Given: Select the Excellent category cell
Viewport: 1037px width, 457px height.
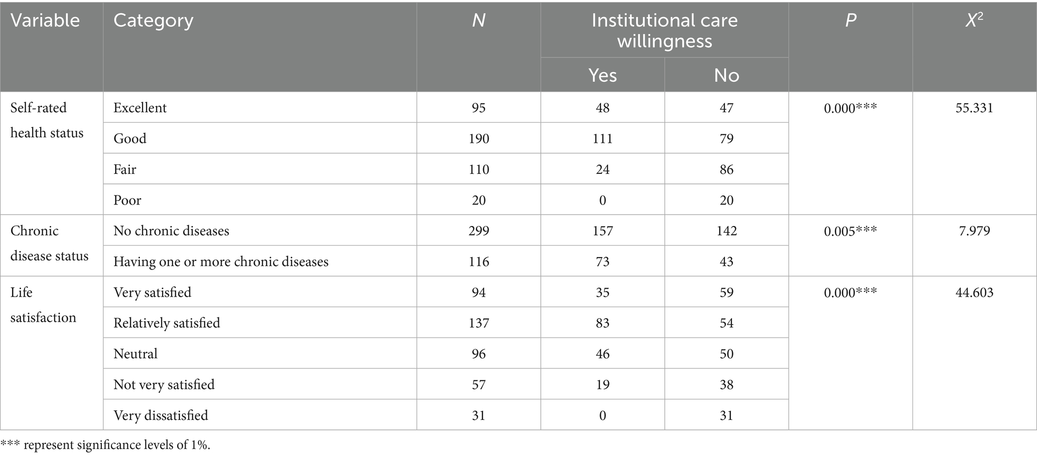Looking at the screenshot, I should pyautogui.click(x=140, y=108).
